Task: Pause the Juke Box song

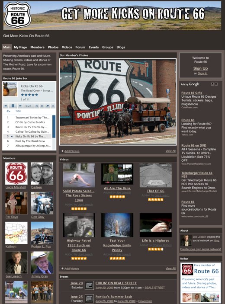Action: pos(13,106)
